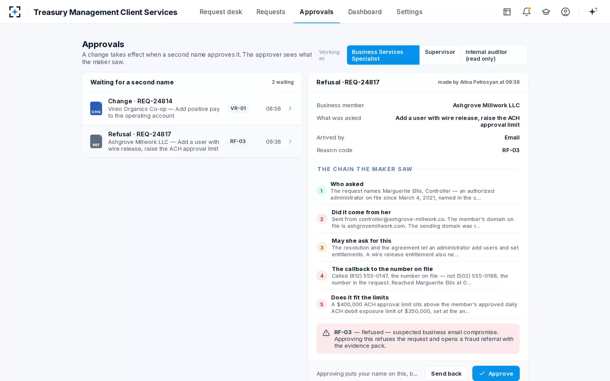
Task: Open the graduation cap training icon
Action: (546, 12)
